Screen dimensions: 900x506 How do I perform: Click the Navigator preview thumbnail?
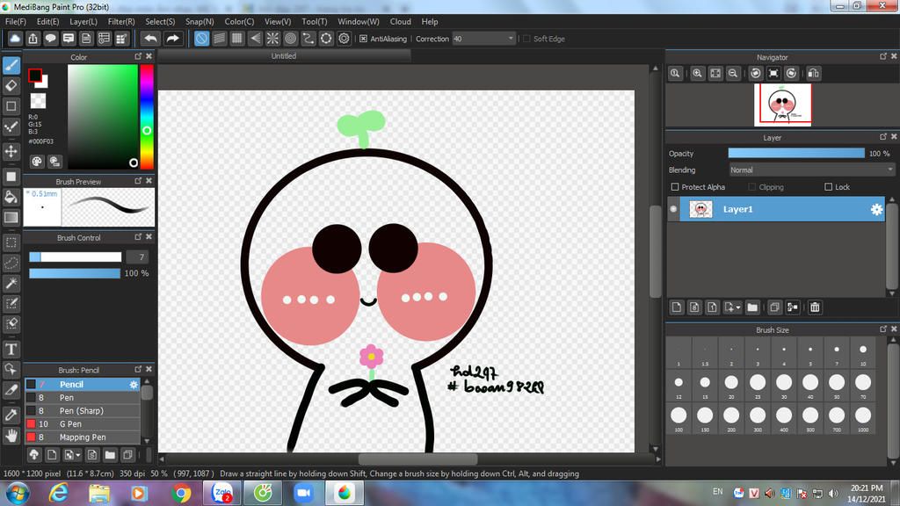782,105
